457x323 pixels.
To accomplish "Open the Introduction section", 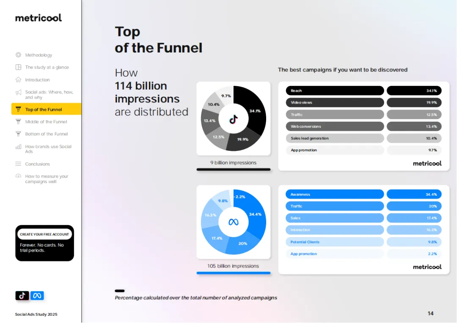I will (37, 79).
